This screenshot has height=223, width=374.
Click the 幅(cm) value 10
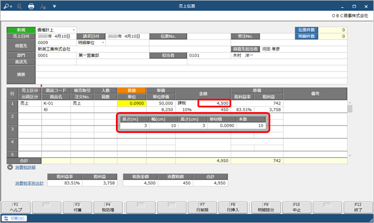(164, 125)
